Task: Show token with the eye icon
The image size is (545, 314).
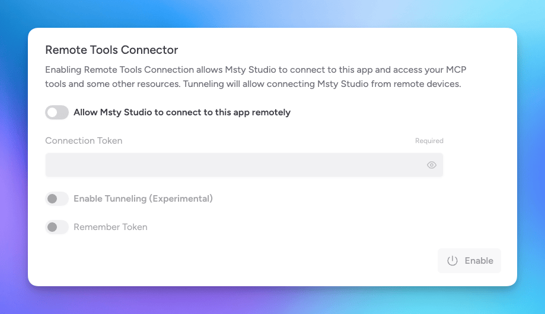Action: (x=431, y=165)
